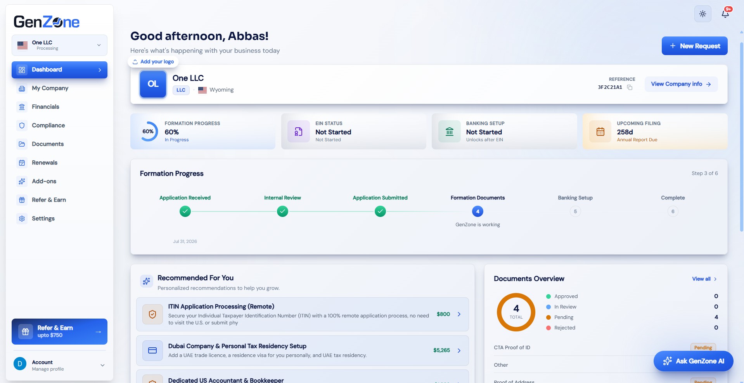Click the Formation Progress 60% card

coord(203,132)
